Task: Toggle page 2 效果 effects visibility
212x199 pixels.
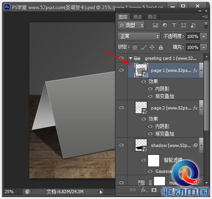Action: (x=144, y=119)
